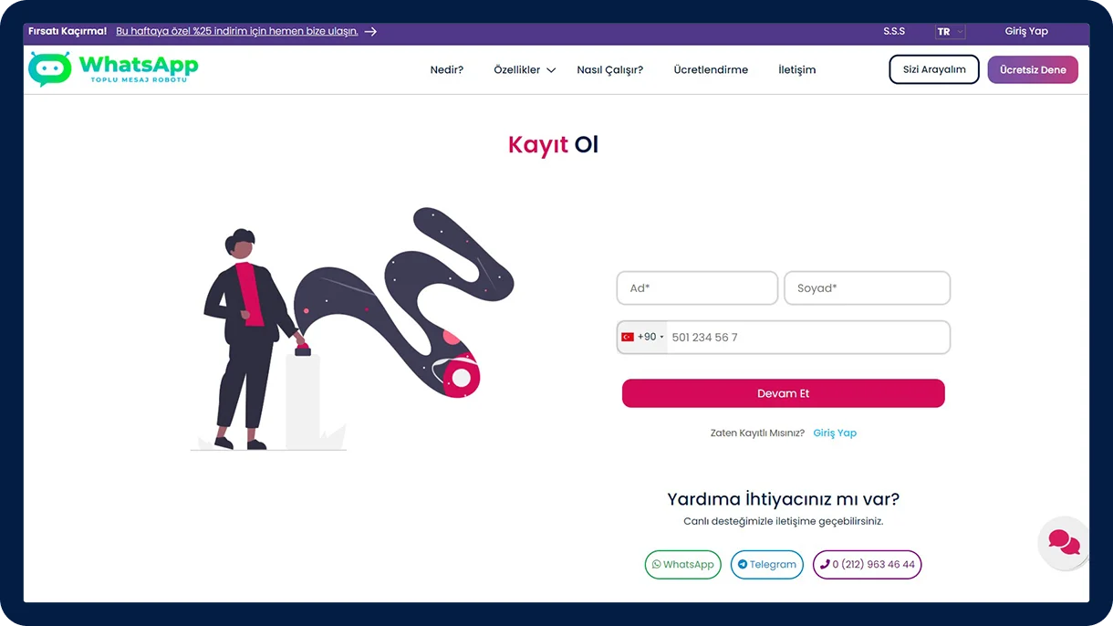Click Giriş Yap below the form
1113x626 pixels.
point(835,433)
